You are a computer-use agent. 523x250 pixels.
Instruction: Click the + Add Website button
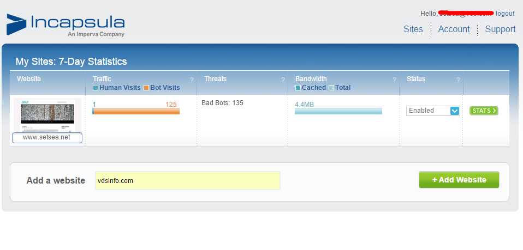point(459,180)
